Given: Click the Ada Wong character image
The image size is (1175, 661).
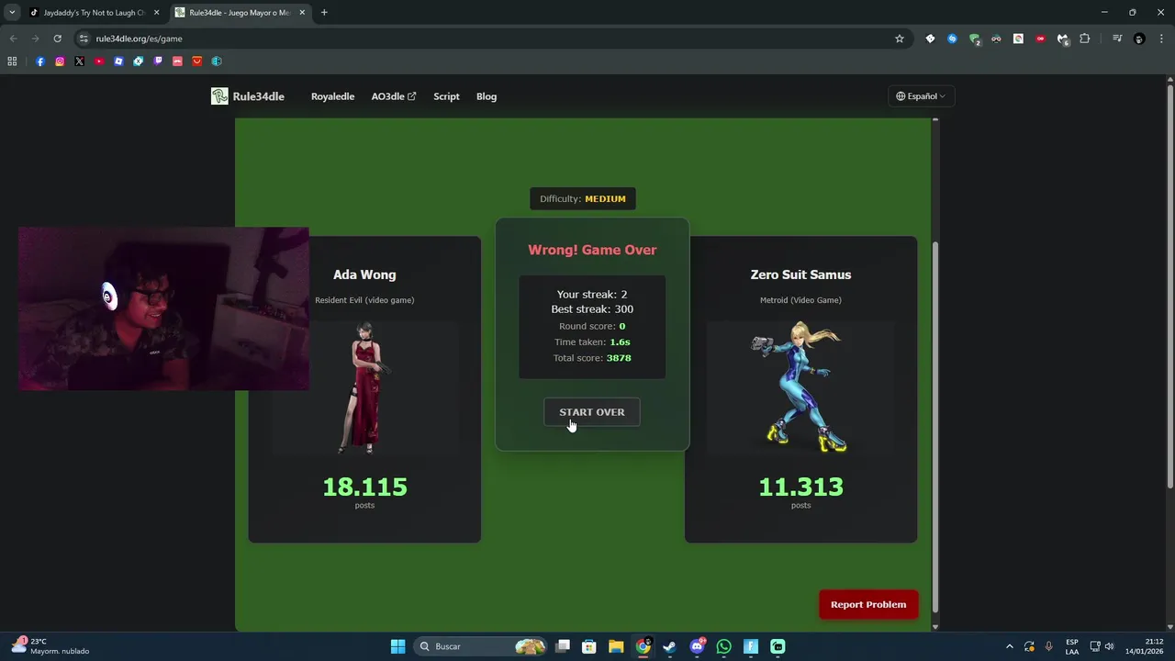Looking at the screenshot, I should point(364,387).
